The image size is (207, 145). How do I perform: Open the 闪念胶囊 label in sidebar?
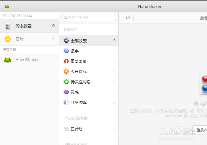pos(23,26)
